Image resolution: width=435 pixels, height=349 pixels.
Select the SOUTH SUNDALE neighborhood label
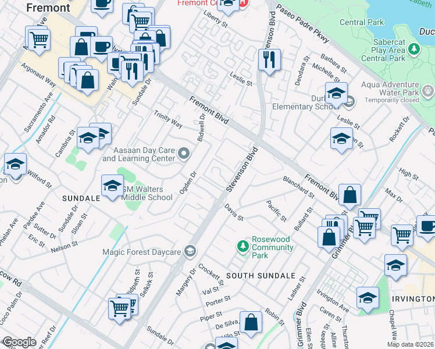[x=261, y=276]
